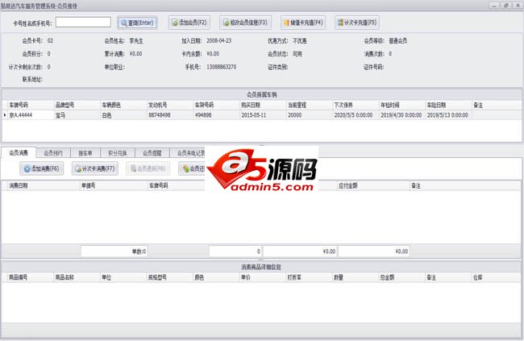
Task: Click the greyed 会员退货(F8) button
Action: [148, 168]
